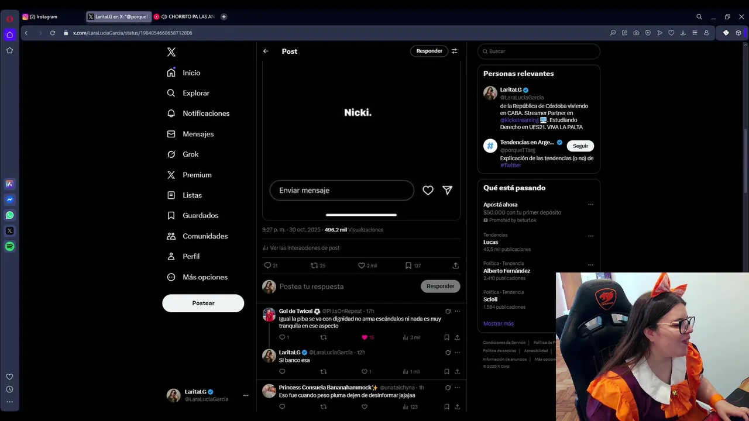Click the Responder submit button below post
This screenshot has width=749, height=421.
pos(440,287)
